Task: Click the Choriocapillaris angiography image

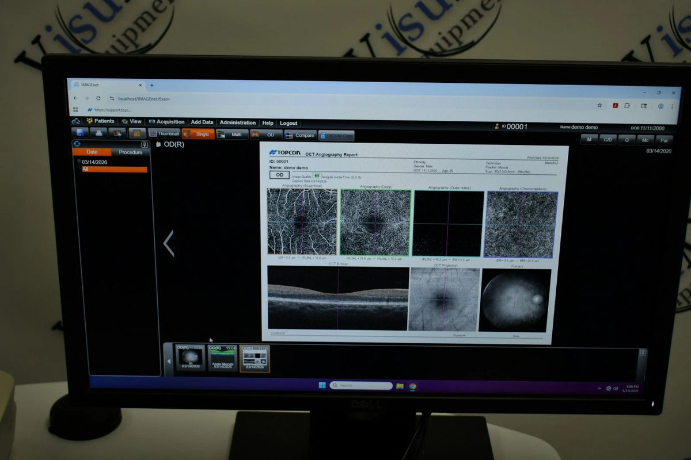Action: [521, 224]
